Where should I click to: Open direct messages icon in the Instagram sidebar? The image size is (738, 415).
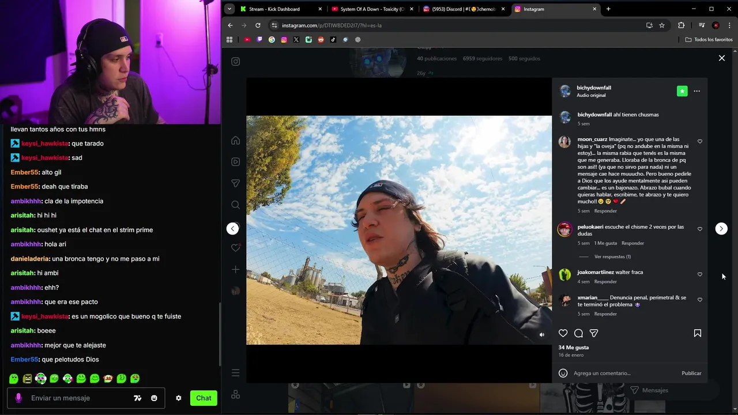[235, 183]
